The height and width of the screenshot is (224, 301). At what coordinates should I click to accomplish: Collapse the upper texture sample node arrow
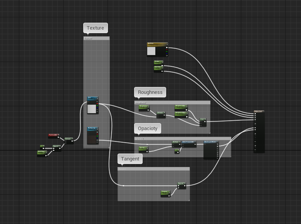click(97, 99)
